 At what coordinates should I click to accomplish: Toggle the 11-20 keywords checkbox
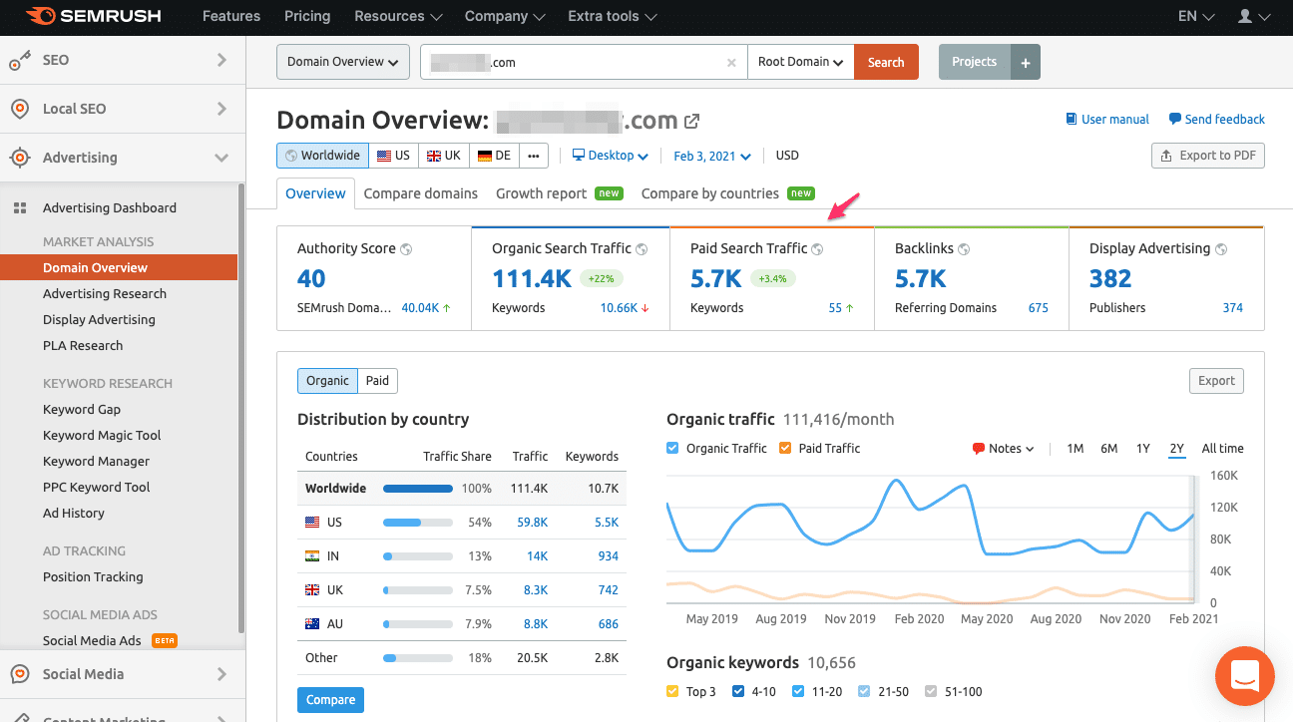798,692
